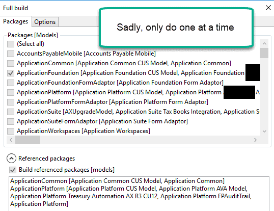The height and width of the screenshot is (211, 274).
Task: Click the vertical scrollbar down arrow
Action: pos(264,131)
